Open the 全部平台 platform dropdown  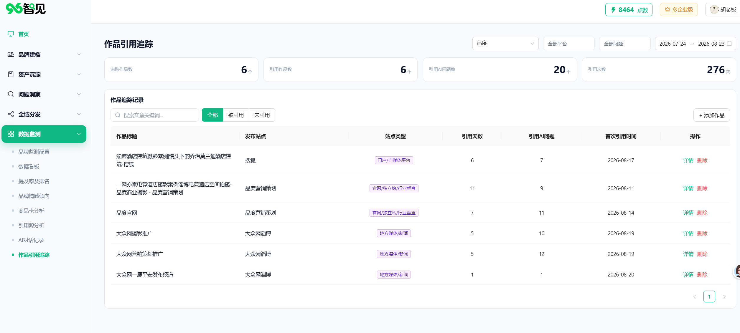pos(569,44)
